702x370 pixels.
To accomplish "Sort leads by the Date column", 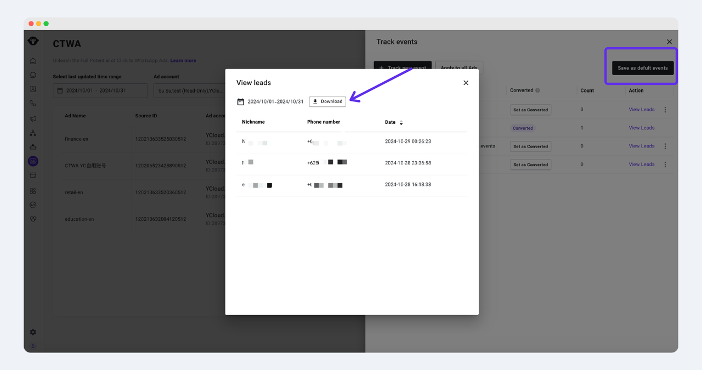I will tap(401, 123).
